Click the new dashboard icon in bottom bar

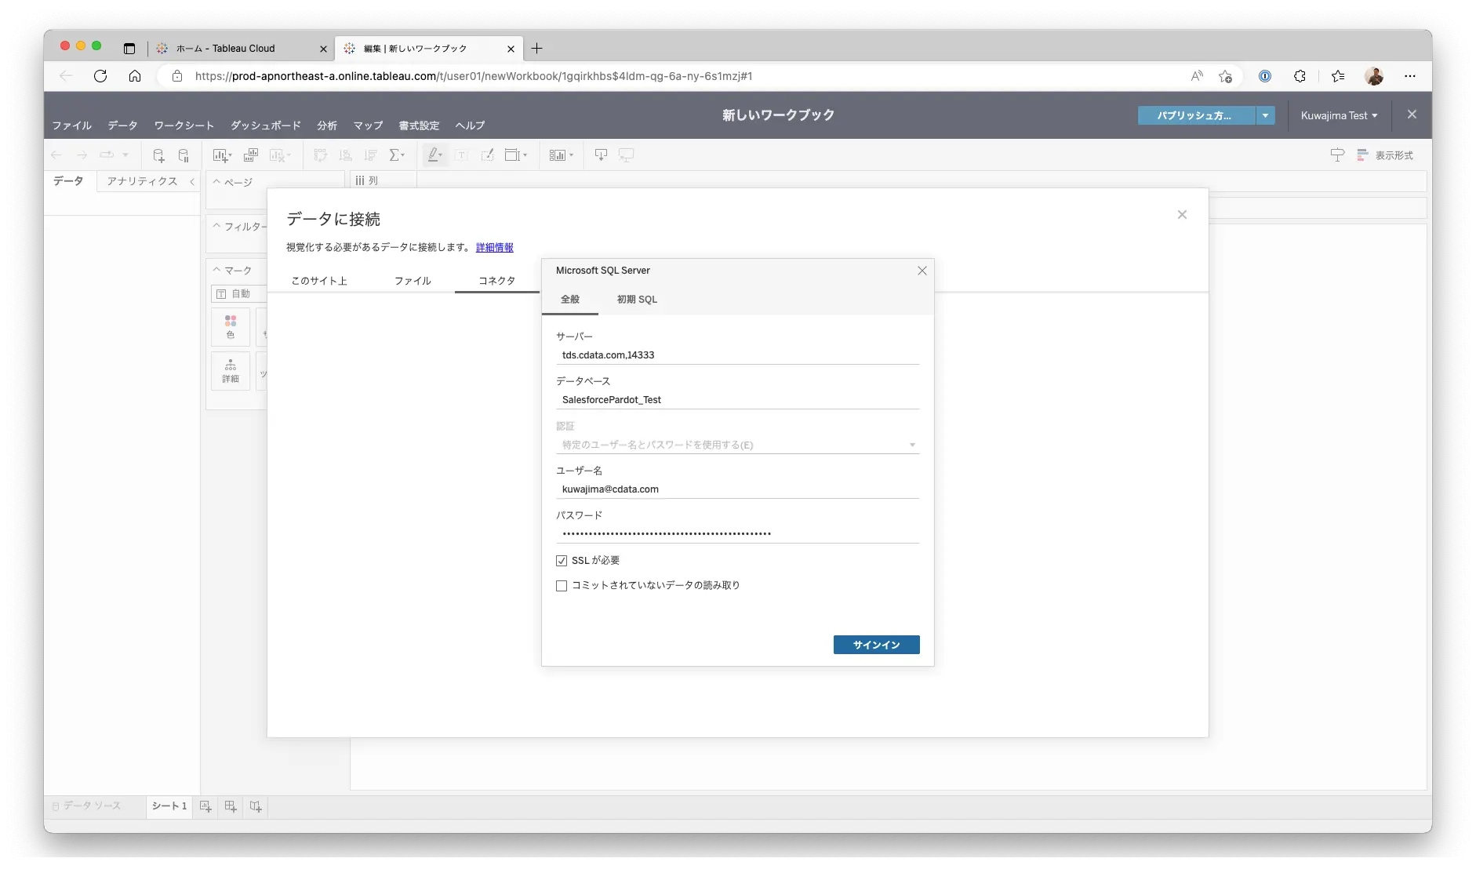[x=231, y=806]
